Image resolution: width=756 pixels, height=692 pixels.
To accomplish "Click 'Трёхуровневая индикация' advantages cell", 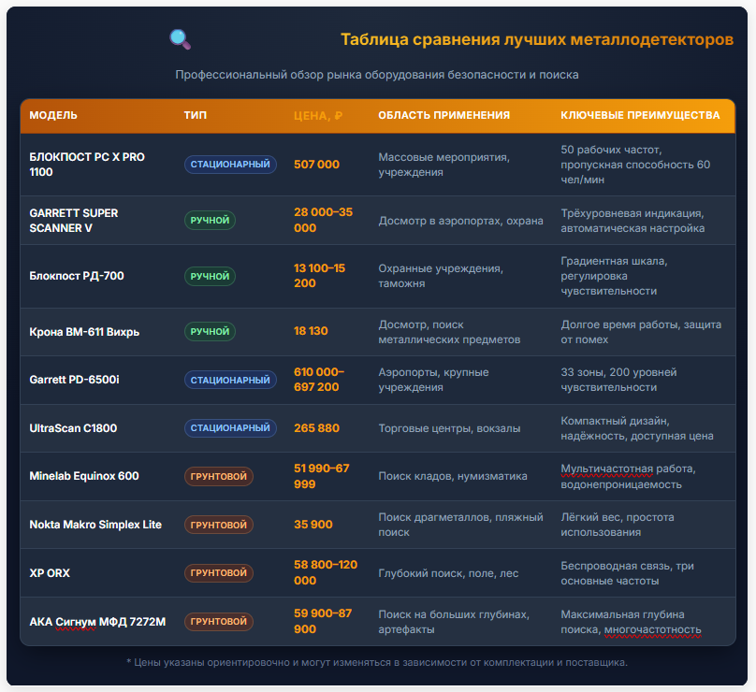I will click(632, 221).
